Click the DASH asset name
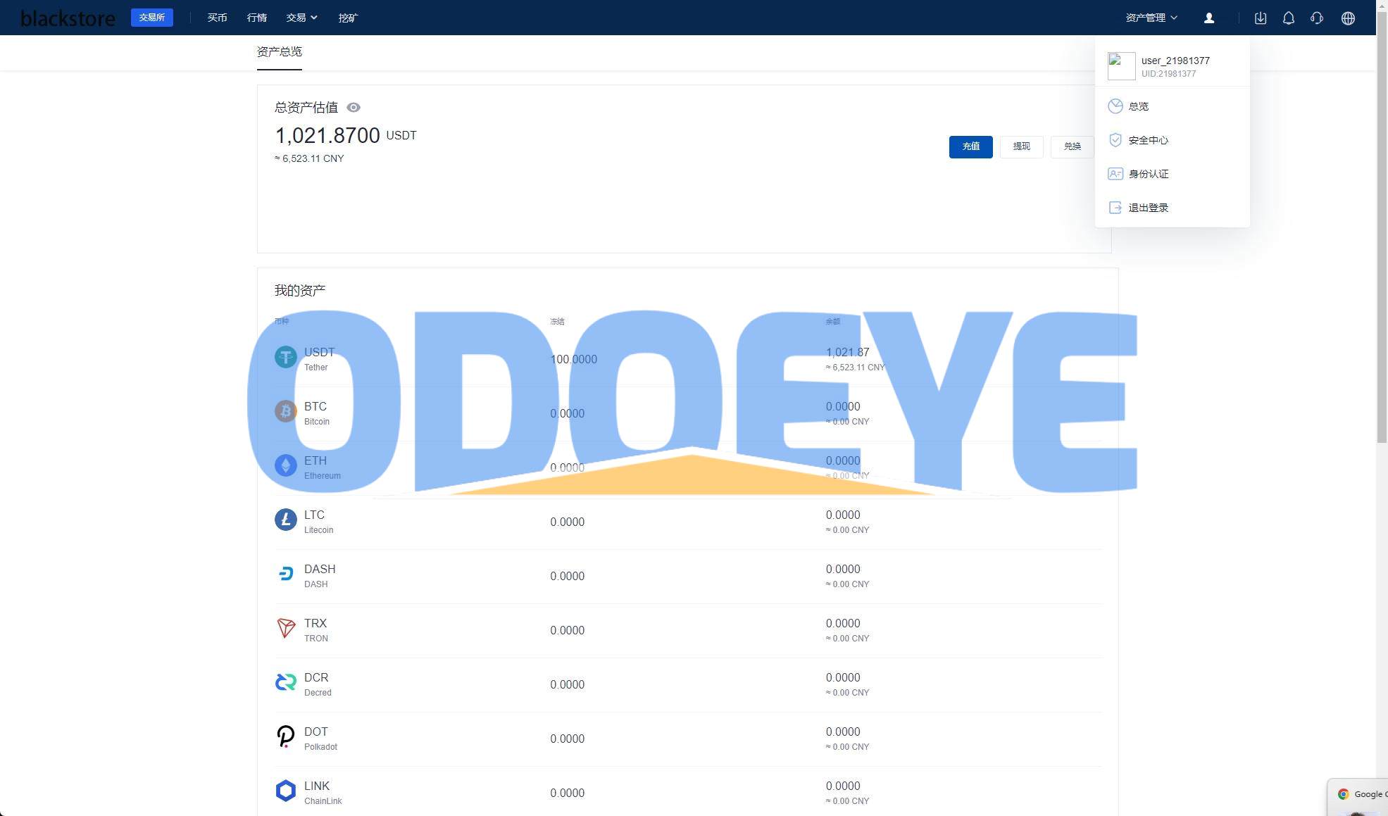 (x=320, y=569)
